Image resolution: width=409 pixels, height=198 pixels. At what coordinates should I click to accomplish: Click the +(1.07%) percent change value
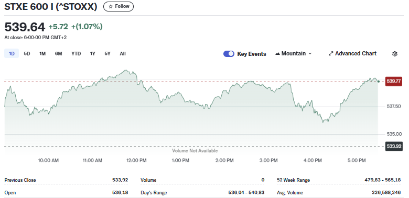(87, 27)
